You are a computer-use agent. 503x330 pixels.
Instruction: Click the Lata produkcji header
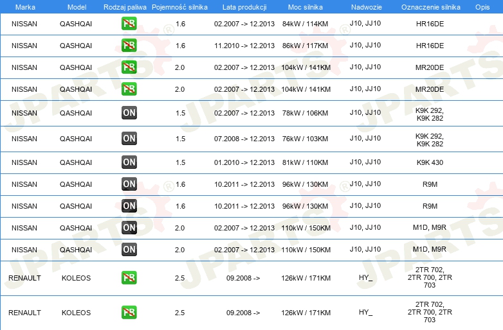pos(244,7)
